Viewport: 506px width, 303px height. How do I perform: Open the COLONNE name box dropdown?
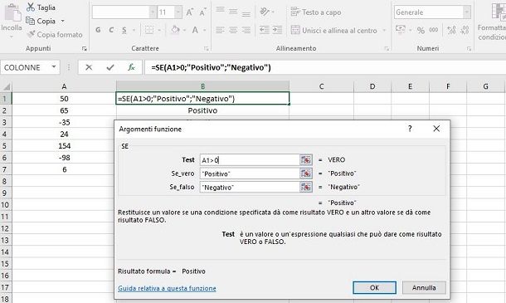click(54, 67)
